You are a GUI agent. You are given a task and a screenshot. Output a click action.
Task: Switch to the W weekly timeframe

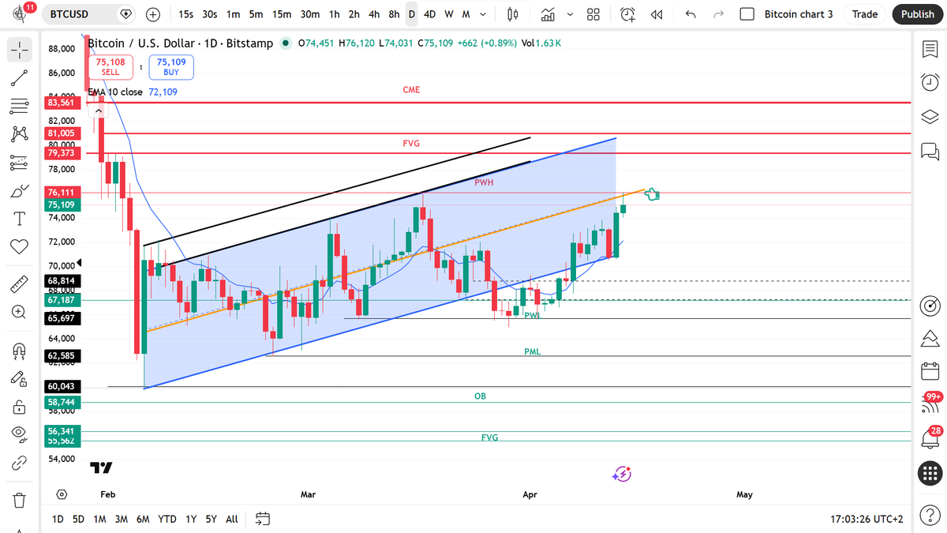point(448,14)
